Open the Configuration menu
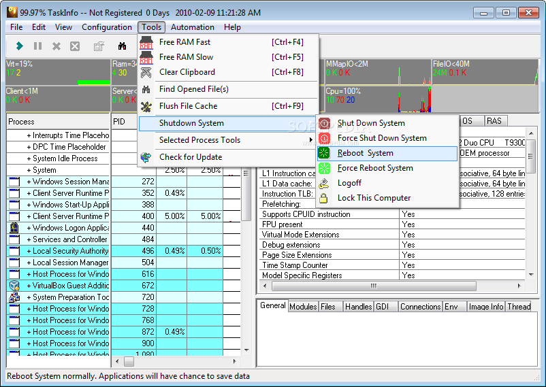 pos(107,27)
